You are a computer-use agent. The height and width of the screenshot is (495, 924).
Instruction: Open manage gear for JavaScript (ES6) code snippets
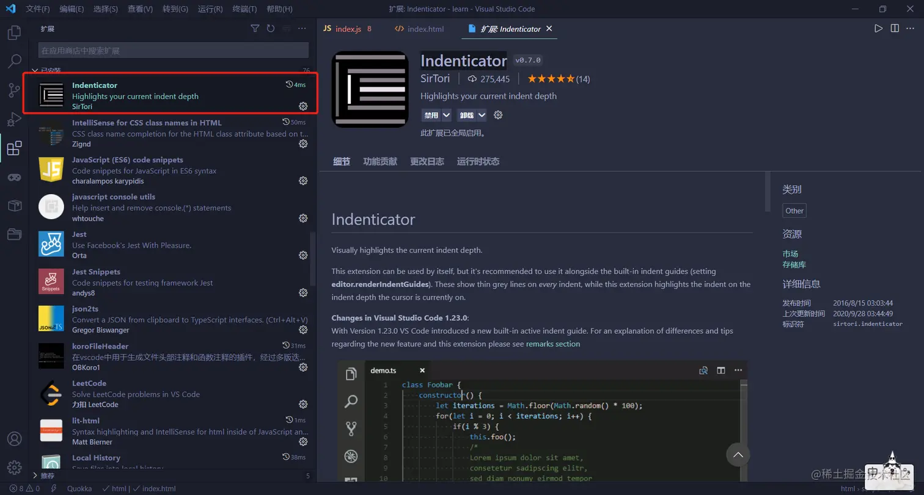tap(303, 181)
